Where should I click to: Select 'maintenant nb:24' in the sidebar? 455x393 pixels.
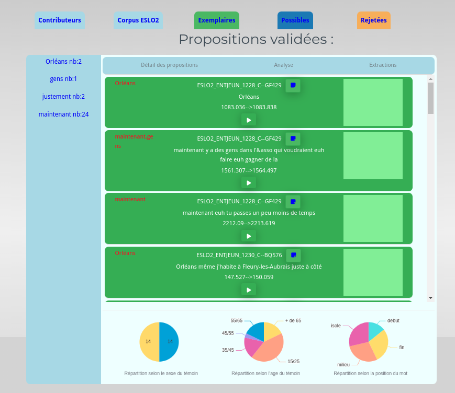tap(63, 114)
